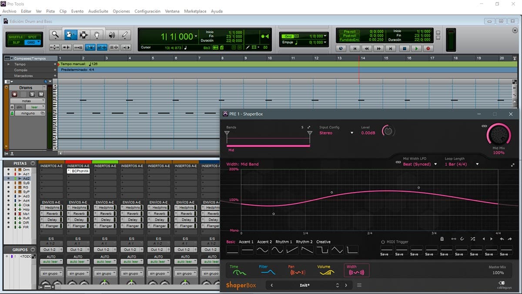The width and height of the screenshot is (522, 294).
Task: Load the next ShaperBox preset
Action: (346, 285)
